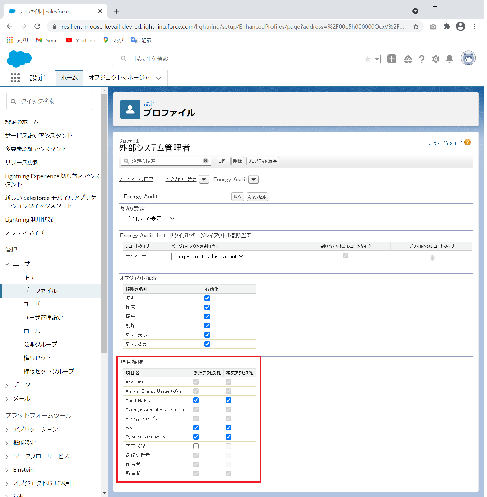Toggle the 参照 object permission checkbox
Viewport: 487px width, 497px height.
pyautogui.click(x=207, y=298)
